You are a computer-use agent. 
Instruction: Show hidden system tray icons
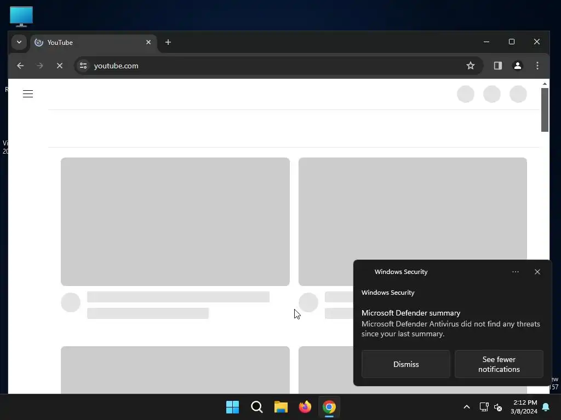pyautogui.click(x=467, y=407)
